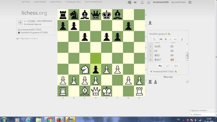Flip the board with the rotate icon
The height and width of the screenshot is (122, 217).
[154, 39]
